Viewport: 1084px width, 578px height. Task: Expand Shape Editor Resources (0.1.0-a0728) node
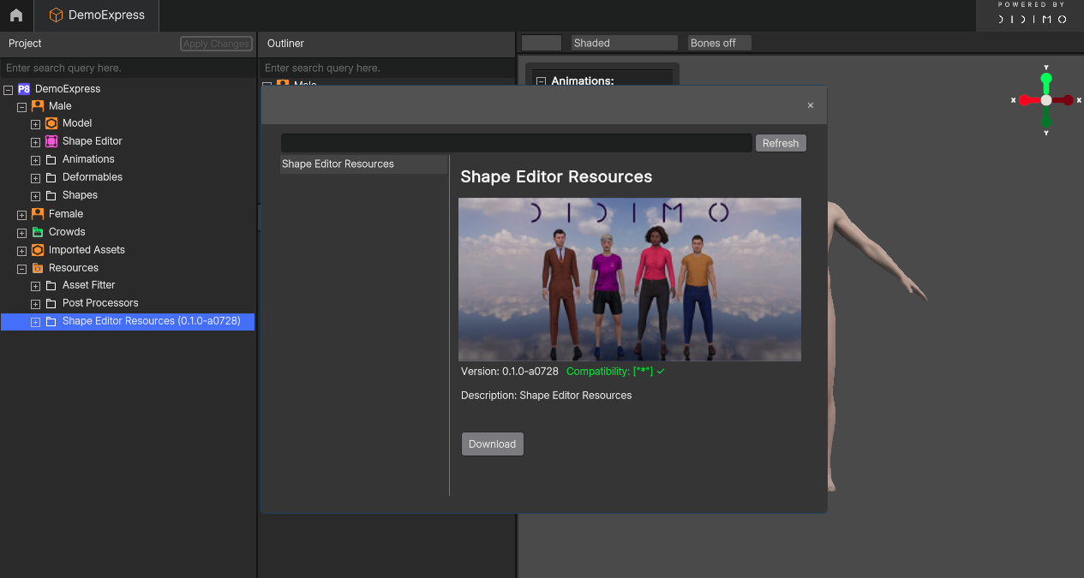(x=35, y=322)
